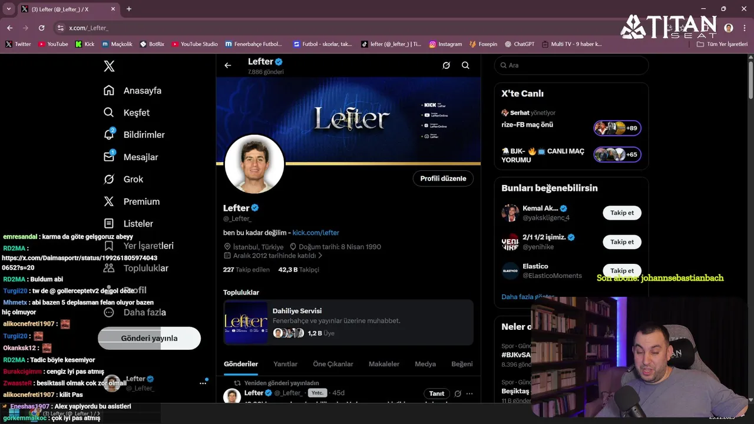Follow Elastico with Takip et
754x424 pixels.
click(x=622, y=271)
